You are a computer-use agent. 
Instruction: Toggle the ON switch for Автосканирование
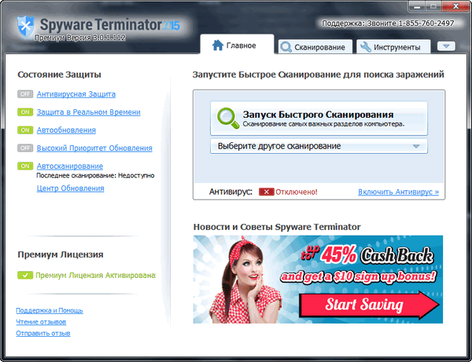click(x=25, y=166)
